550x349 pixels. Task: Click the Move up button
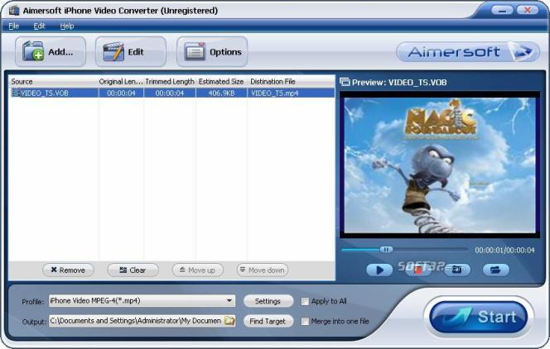click(x=197, y=270)
